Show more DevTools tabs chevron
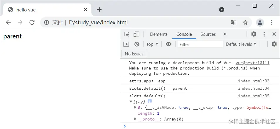 (x=225, y=34)
